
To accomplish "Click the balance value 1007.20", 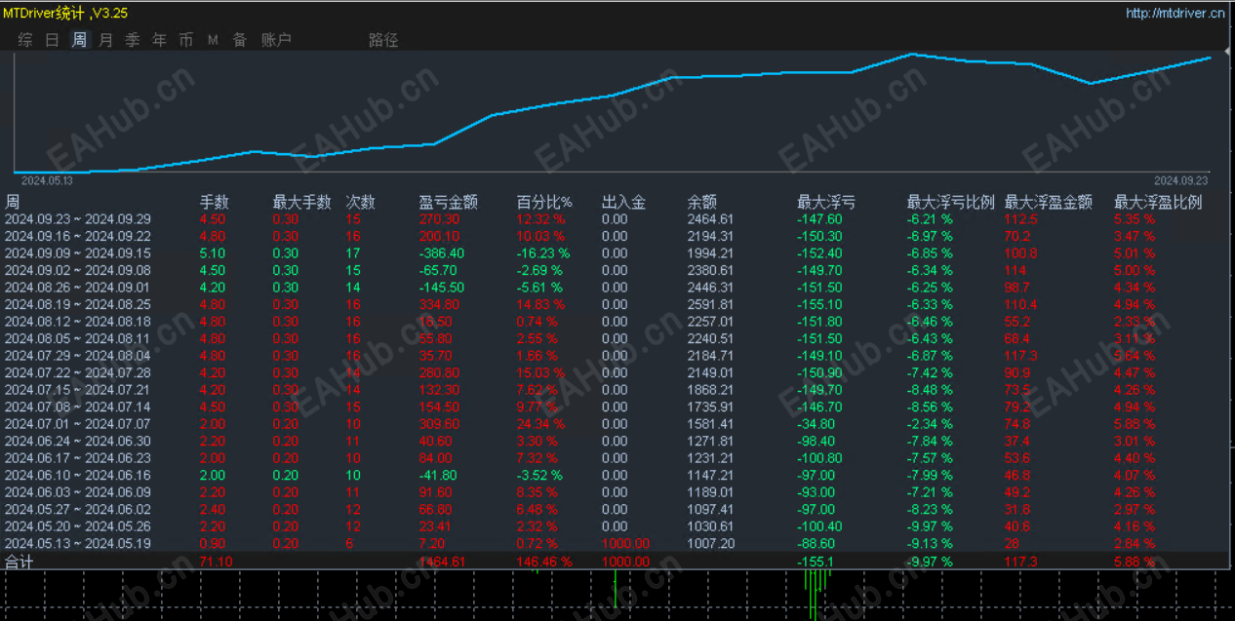I will point(710,543).
